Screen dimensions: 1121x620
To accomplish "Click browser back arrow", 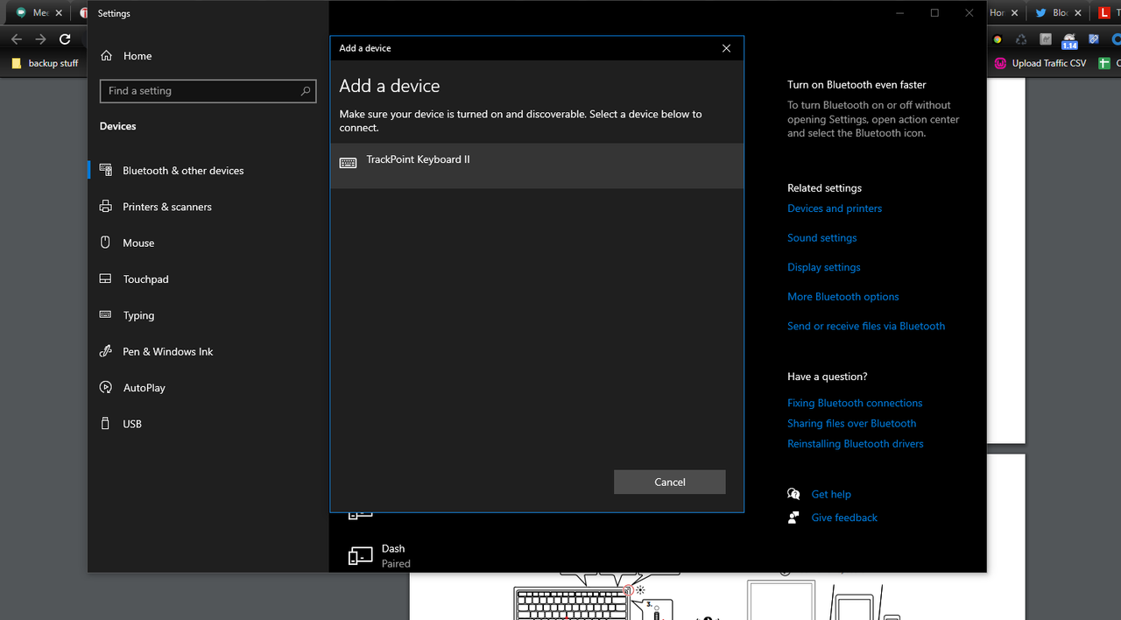I will pos(16,39).
